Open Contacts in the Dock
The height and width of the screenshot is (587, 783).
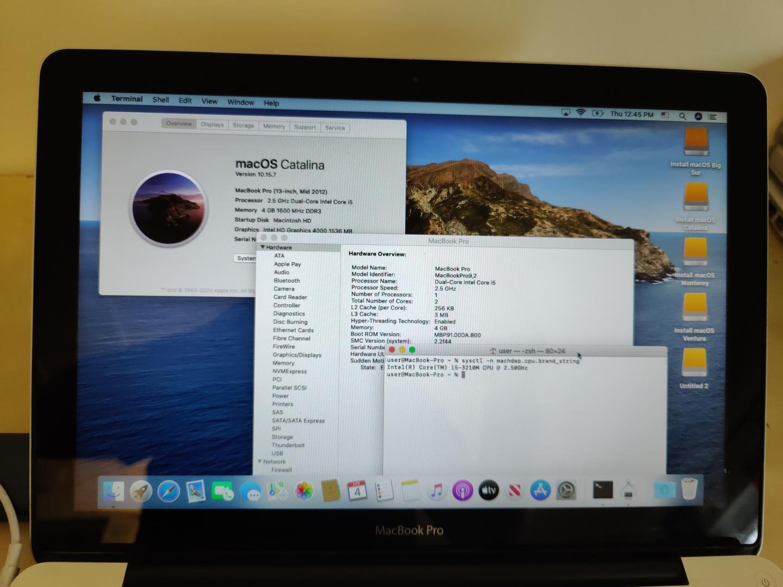click(331, 491)
